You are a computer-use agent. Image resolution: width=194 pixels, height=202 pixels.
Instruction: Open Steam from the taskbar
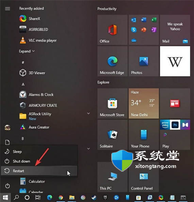pos(94,197)
